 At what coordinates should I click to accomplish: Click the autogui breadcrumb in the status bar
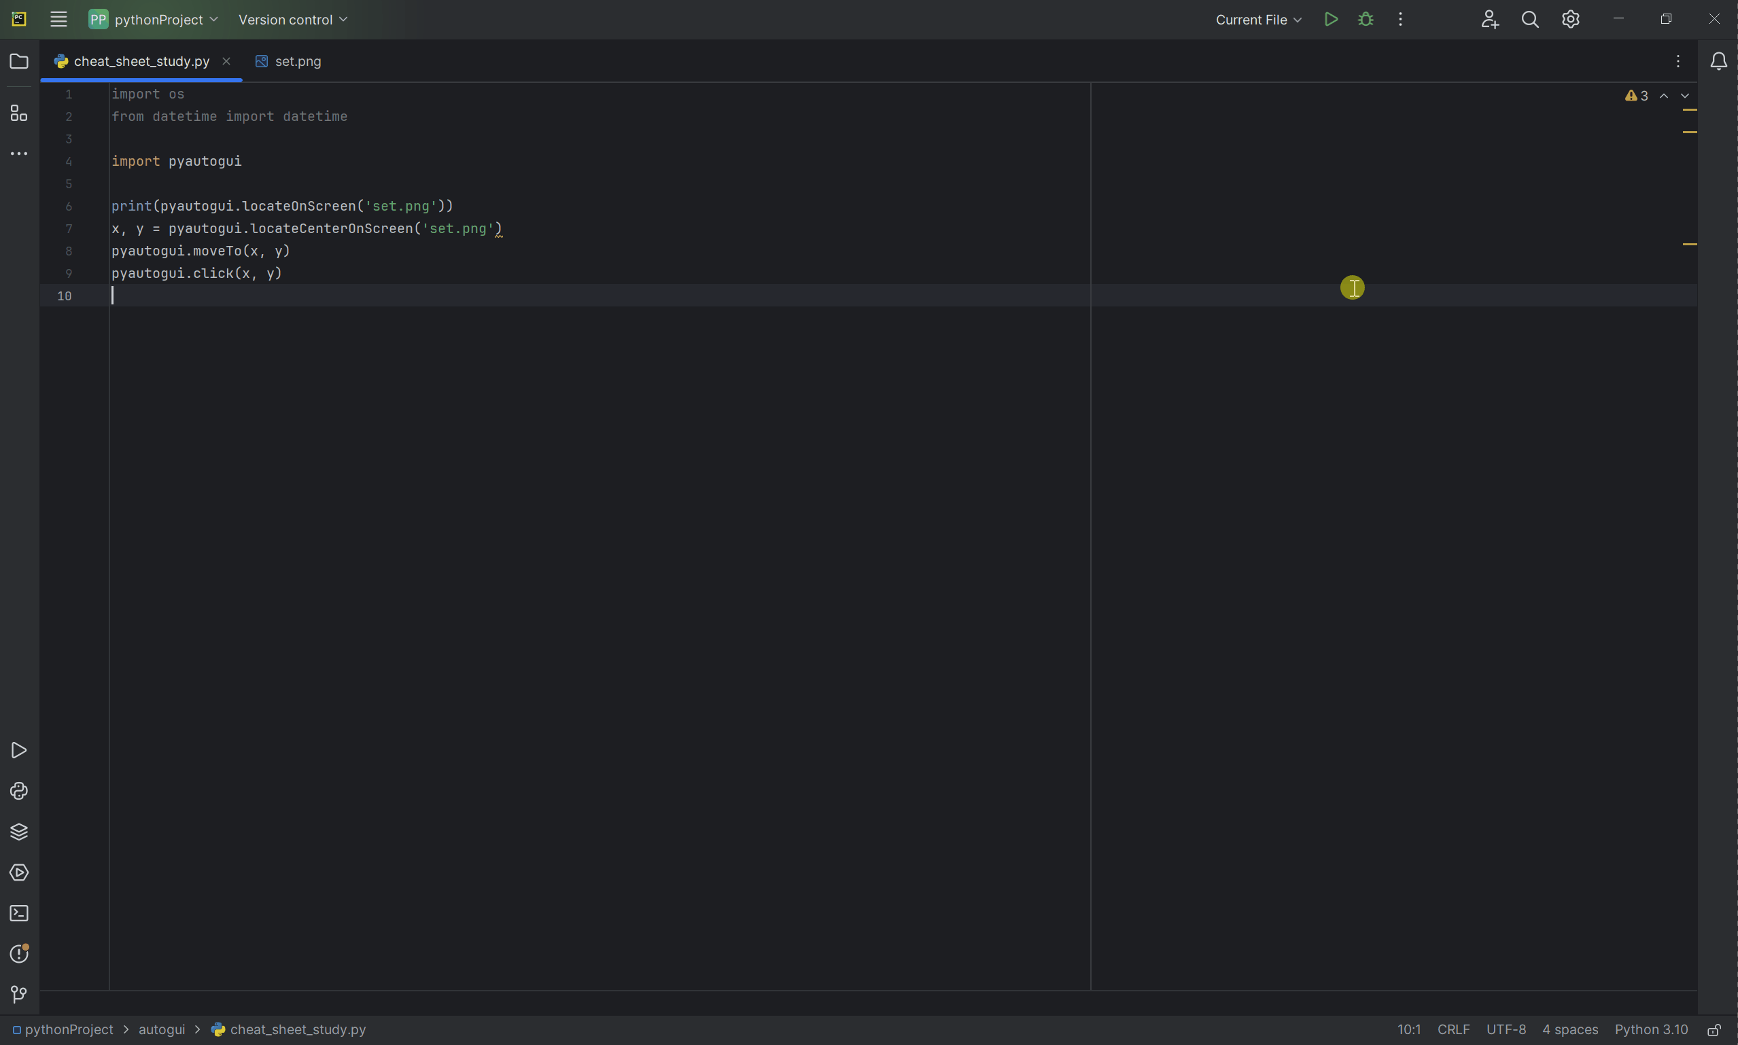(161, 1029)
